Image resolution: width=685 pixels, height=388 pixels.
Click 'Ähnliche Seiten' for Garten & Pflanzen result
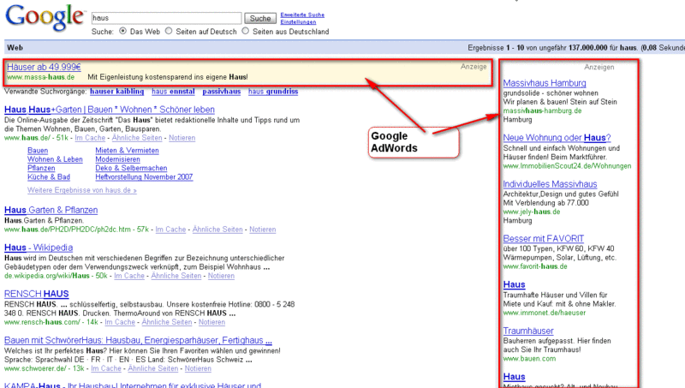pos(217,230)
